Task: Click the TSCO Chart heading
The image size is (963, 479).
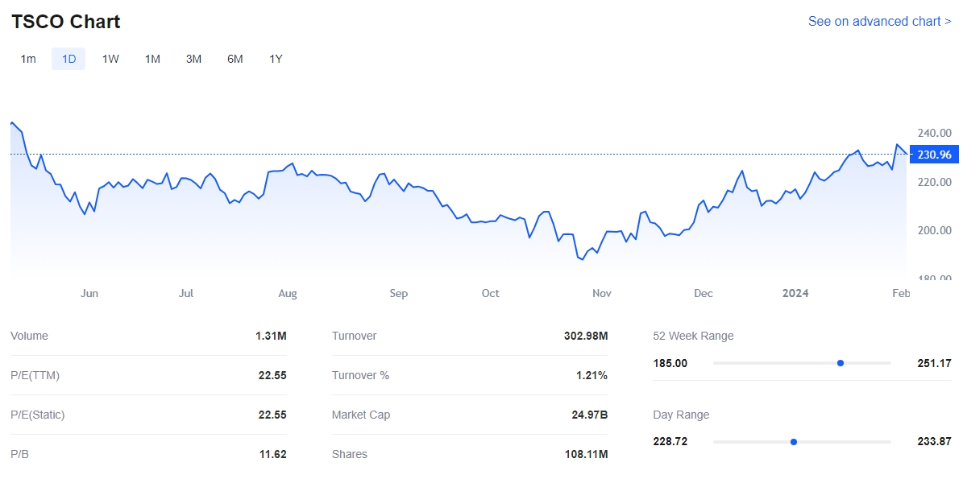Action: [66, 22]
